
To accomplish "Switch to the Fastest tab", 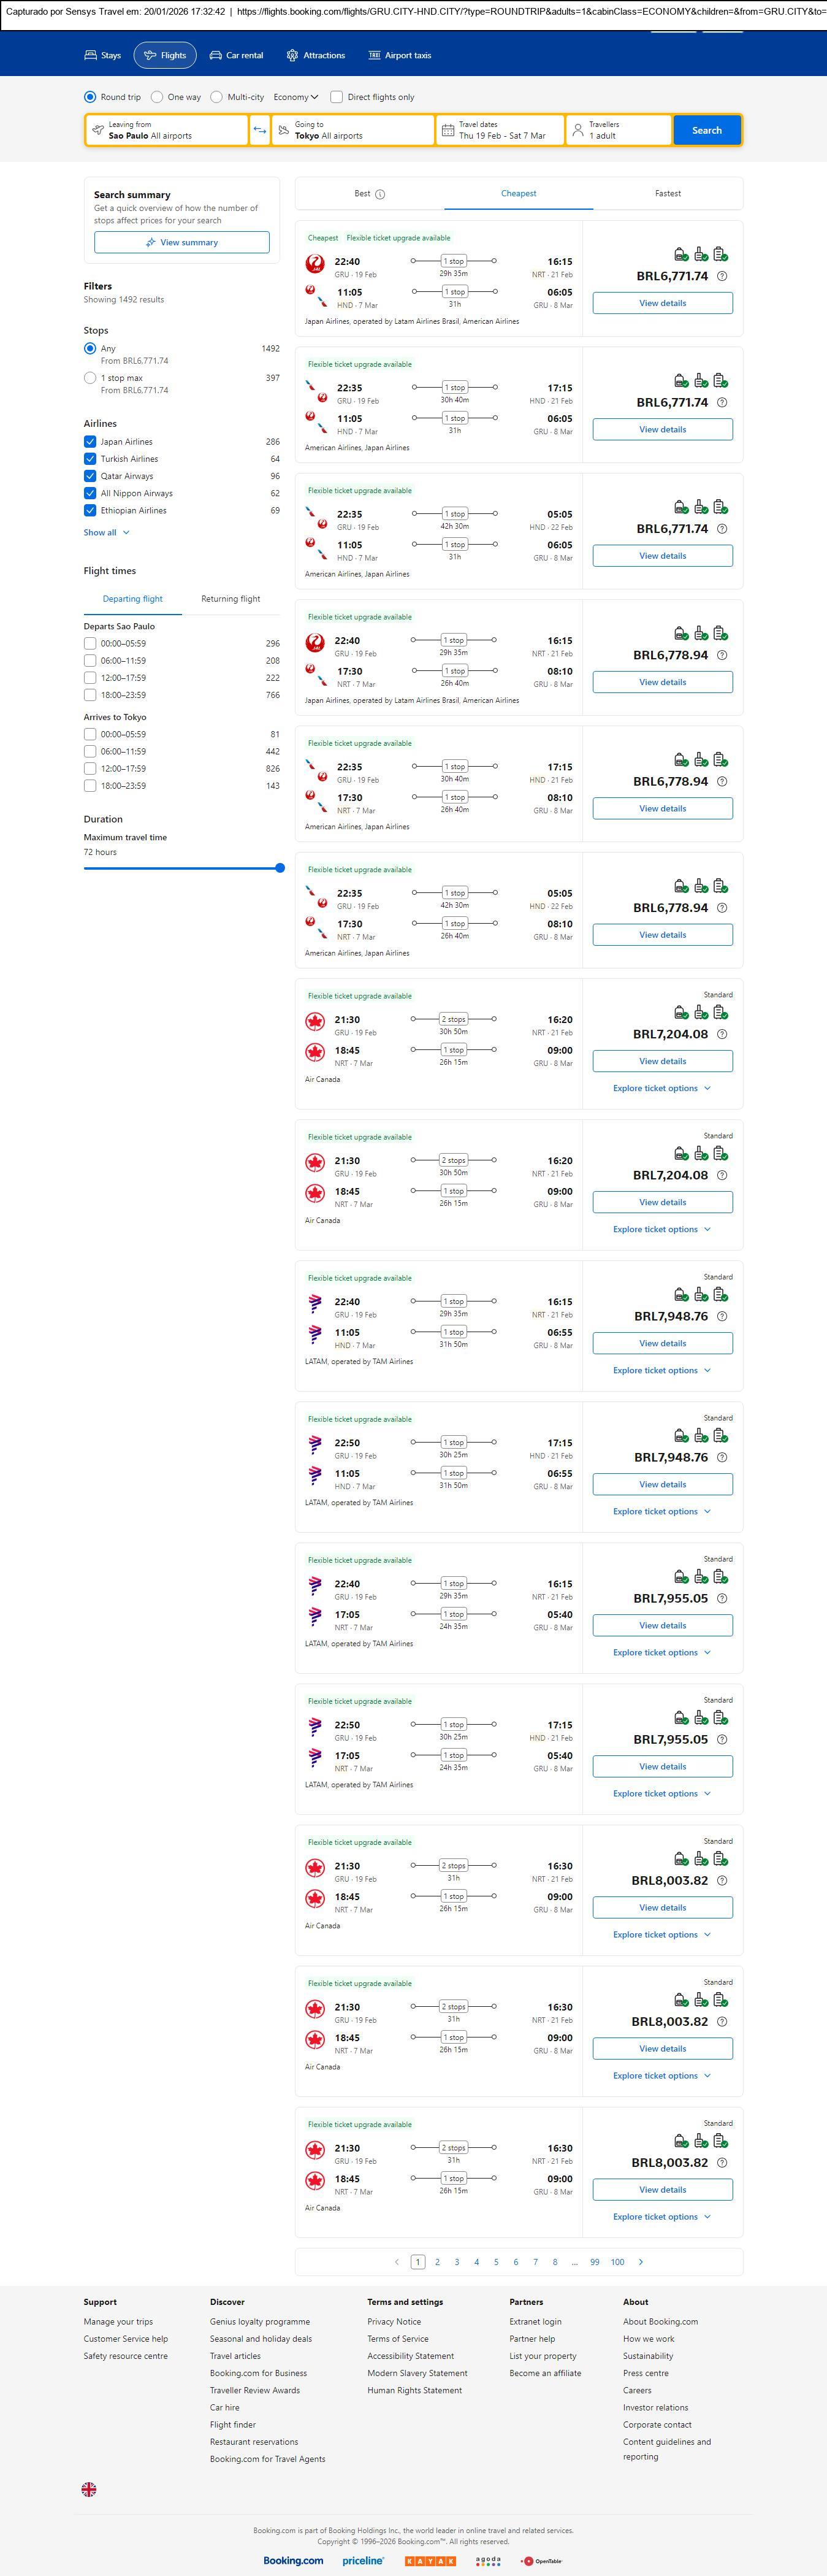I will tap(667, 194).
